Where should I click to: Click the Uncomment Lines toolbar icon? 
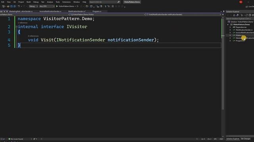(x=108, y=6)
